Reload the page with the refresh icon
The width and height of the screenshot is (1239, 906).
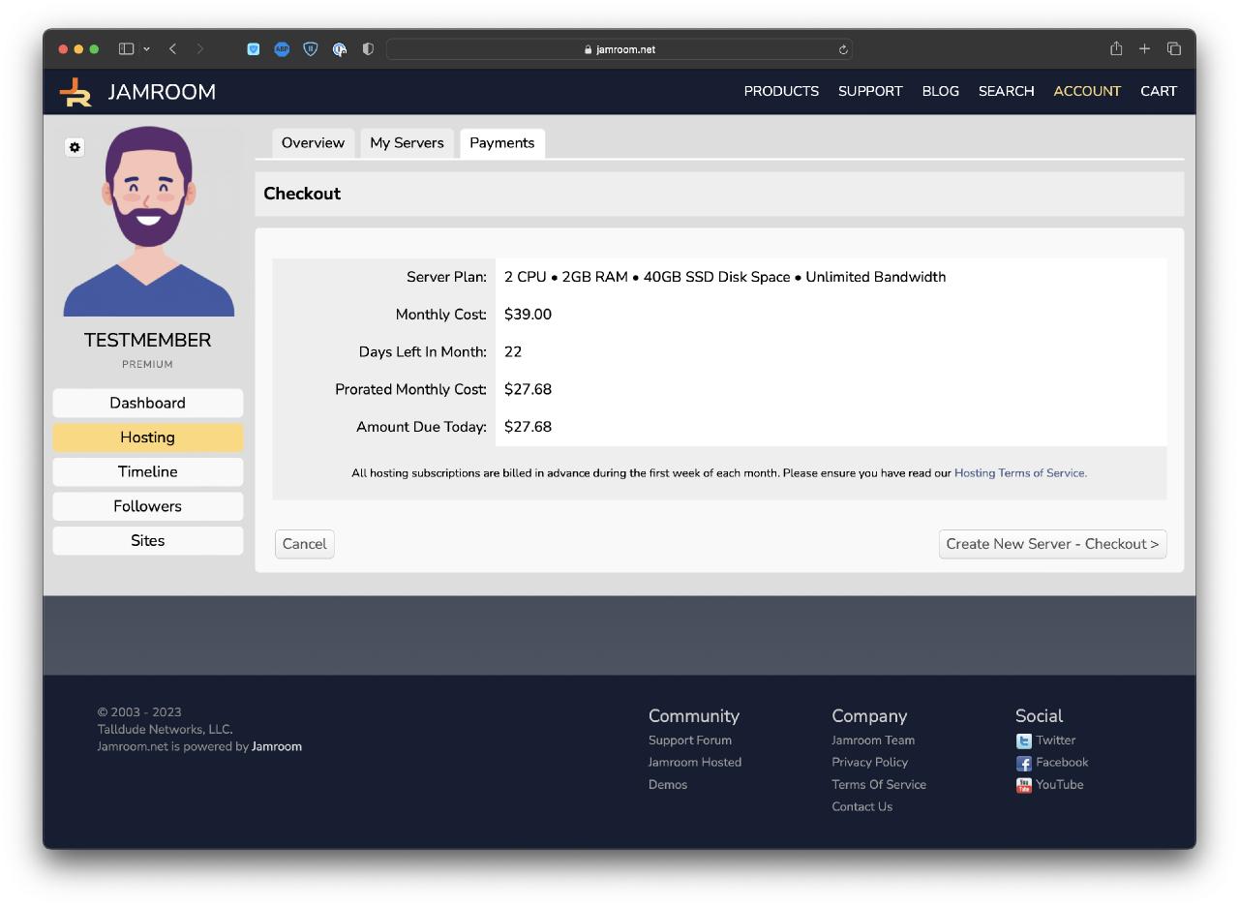click(x=843, y=49)
